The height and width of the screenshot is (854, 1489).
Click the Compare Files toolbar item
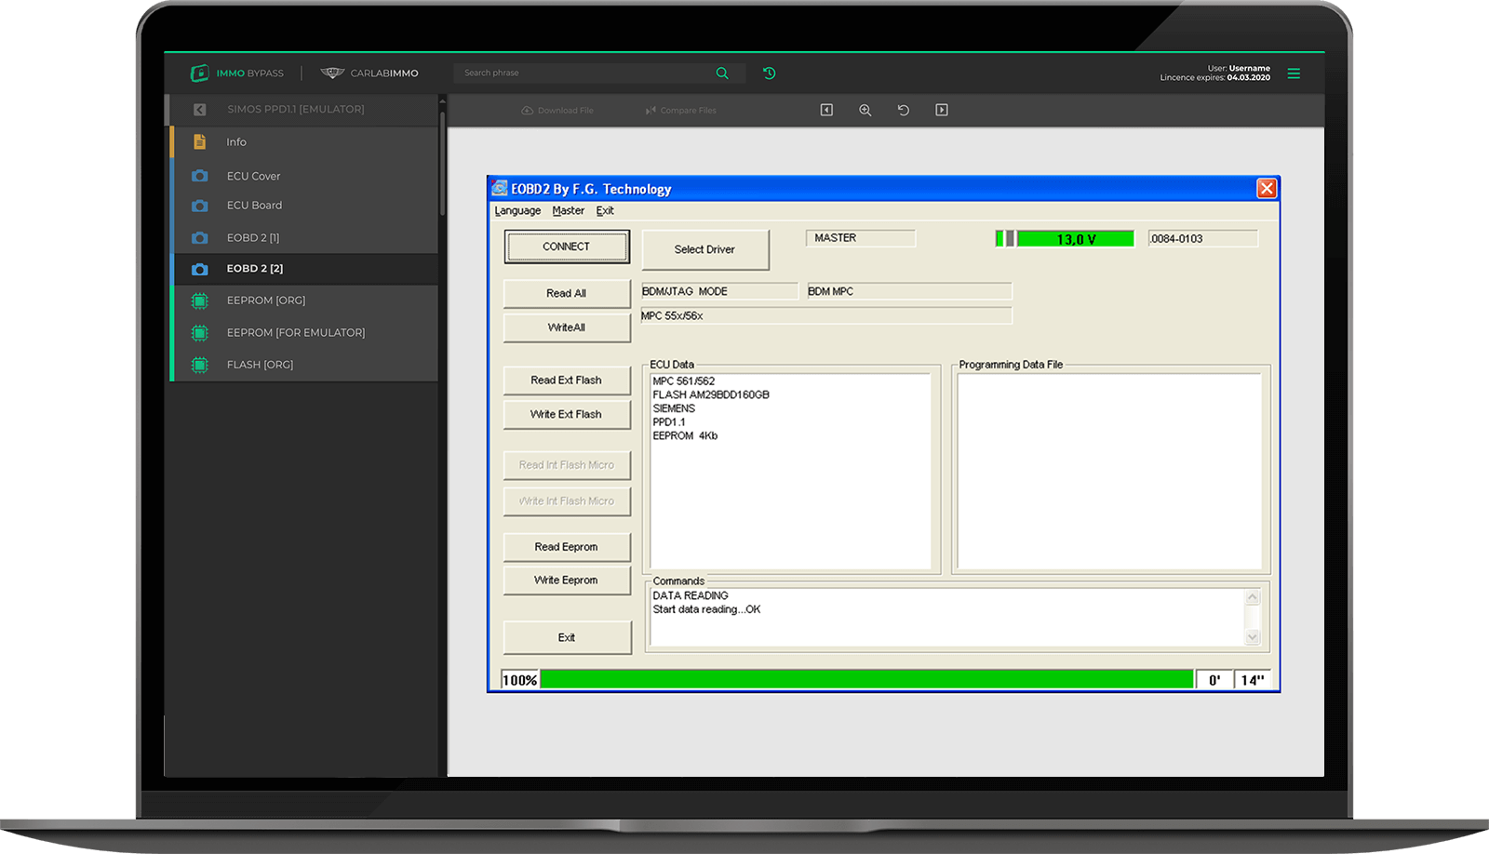(681, 110)
